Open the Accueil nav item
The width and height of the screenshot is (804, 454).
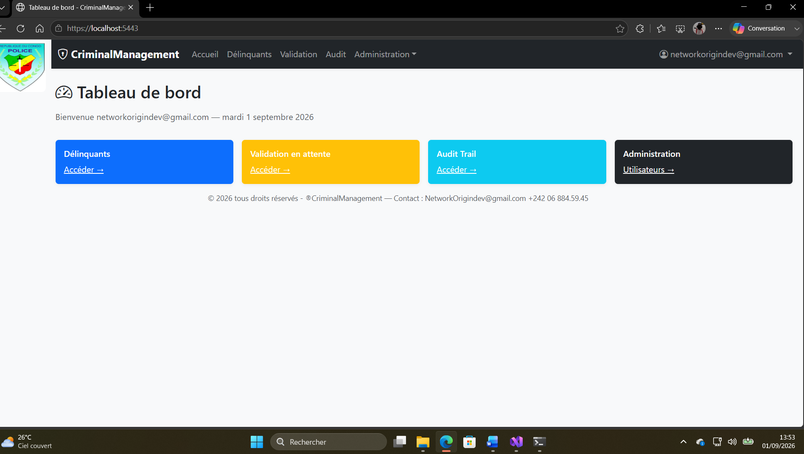click(x=205, y=54)
